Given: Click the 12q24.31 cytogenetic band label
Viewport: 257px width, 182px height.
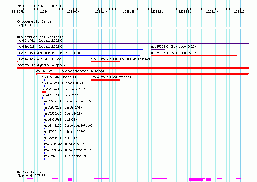Looking at the screenshot, I should coord(24,25).
